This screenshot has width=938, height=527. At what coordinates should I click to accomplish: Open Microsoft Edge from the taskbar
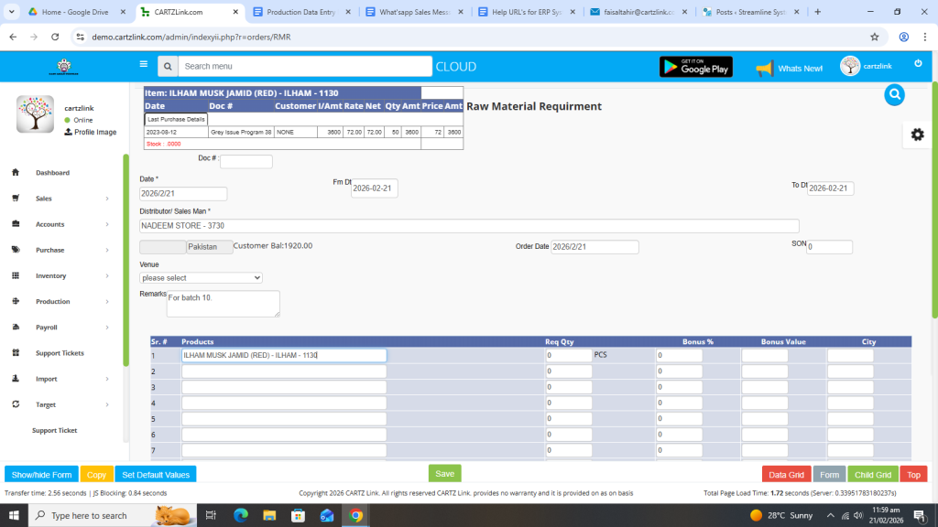pyautogui.click(x=241, y=515)
